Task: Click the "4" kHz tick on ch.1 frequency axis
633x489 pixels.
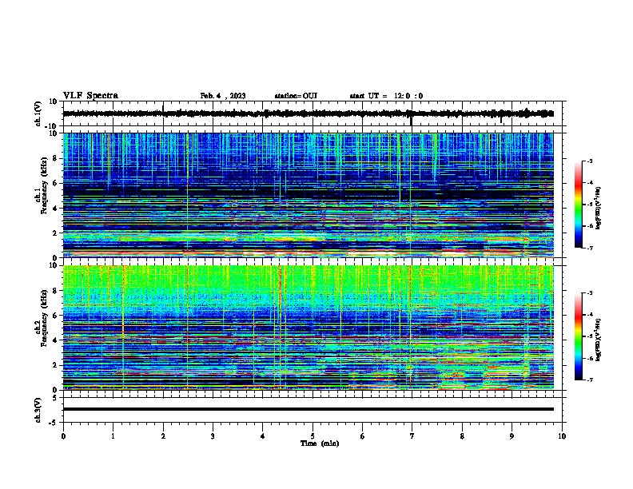Action: pyautogui.click(x=55, y=209)
